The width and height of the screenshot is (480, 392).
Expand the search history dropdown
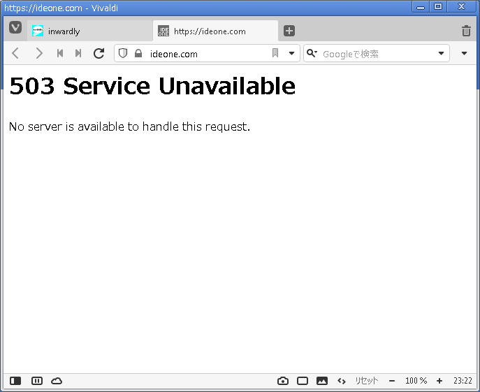click(x=441, y=53)
